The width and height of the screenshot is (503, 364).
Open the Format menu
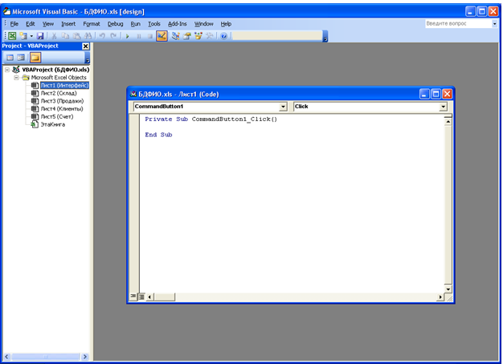tap(92, 24)
